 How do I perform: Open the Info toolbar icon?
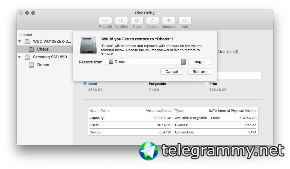[185, 20]
